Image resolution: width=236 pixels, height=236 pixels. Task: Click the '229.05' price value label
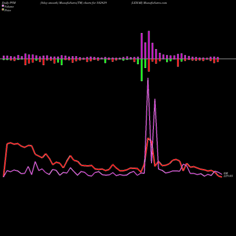[228, 176]
